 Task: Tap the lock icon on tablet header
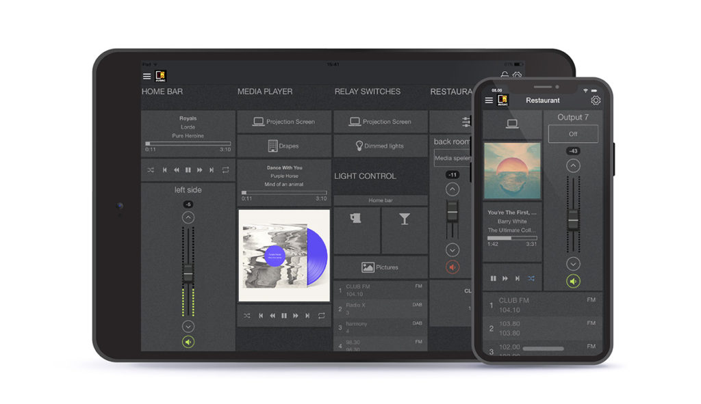tap(505, 75)
